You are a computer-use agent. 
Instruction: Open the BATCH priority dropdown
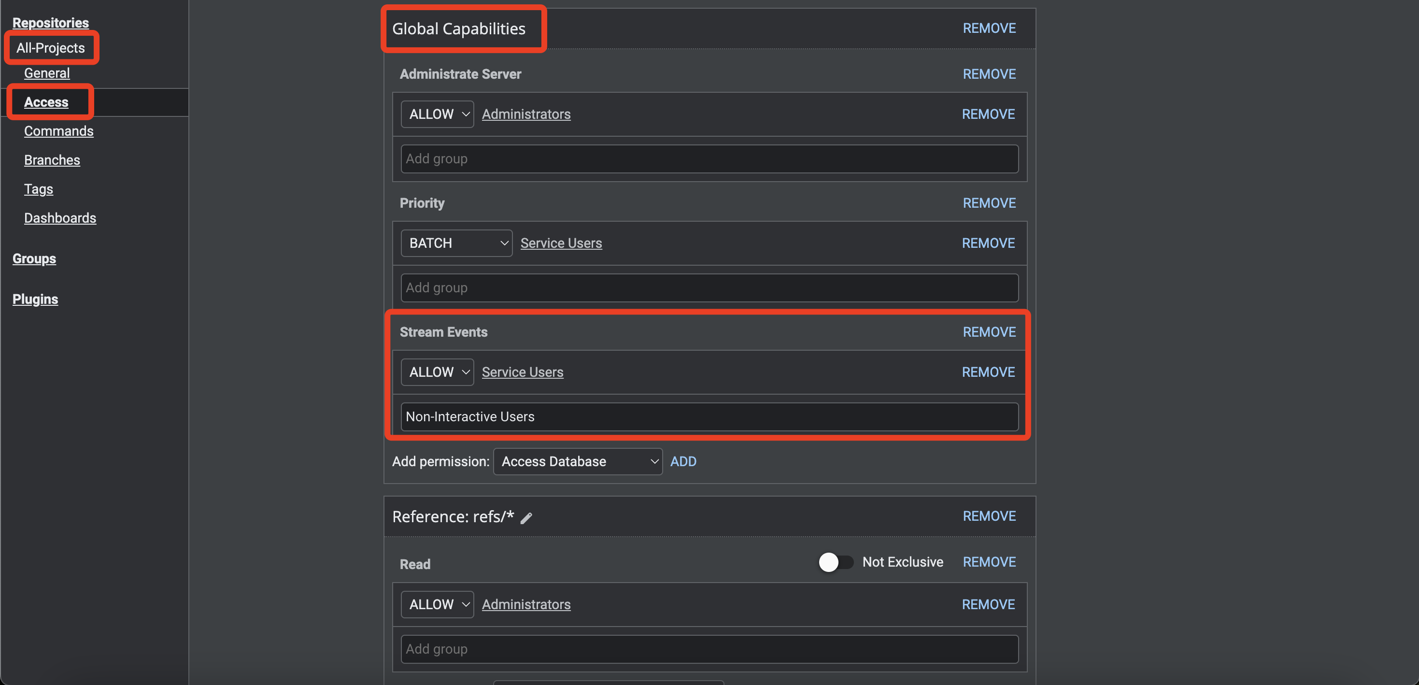(456, 243)
